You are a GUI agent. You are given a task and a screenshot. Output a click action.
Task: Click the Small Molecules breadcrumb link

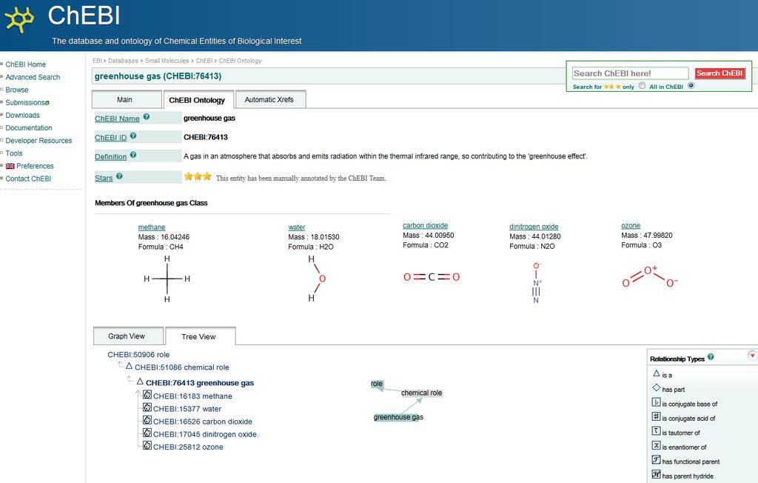pyautogui.click(x=167, y=61)
